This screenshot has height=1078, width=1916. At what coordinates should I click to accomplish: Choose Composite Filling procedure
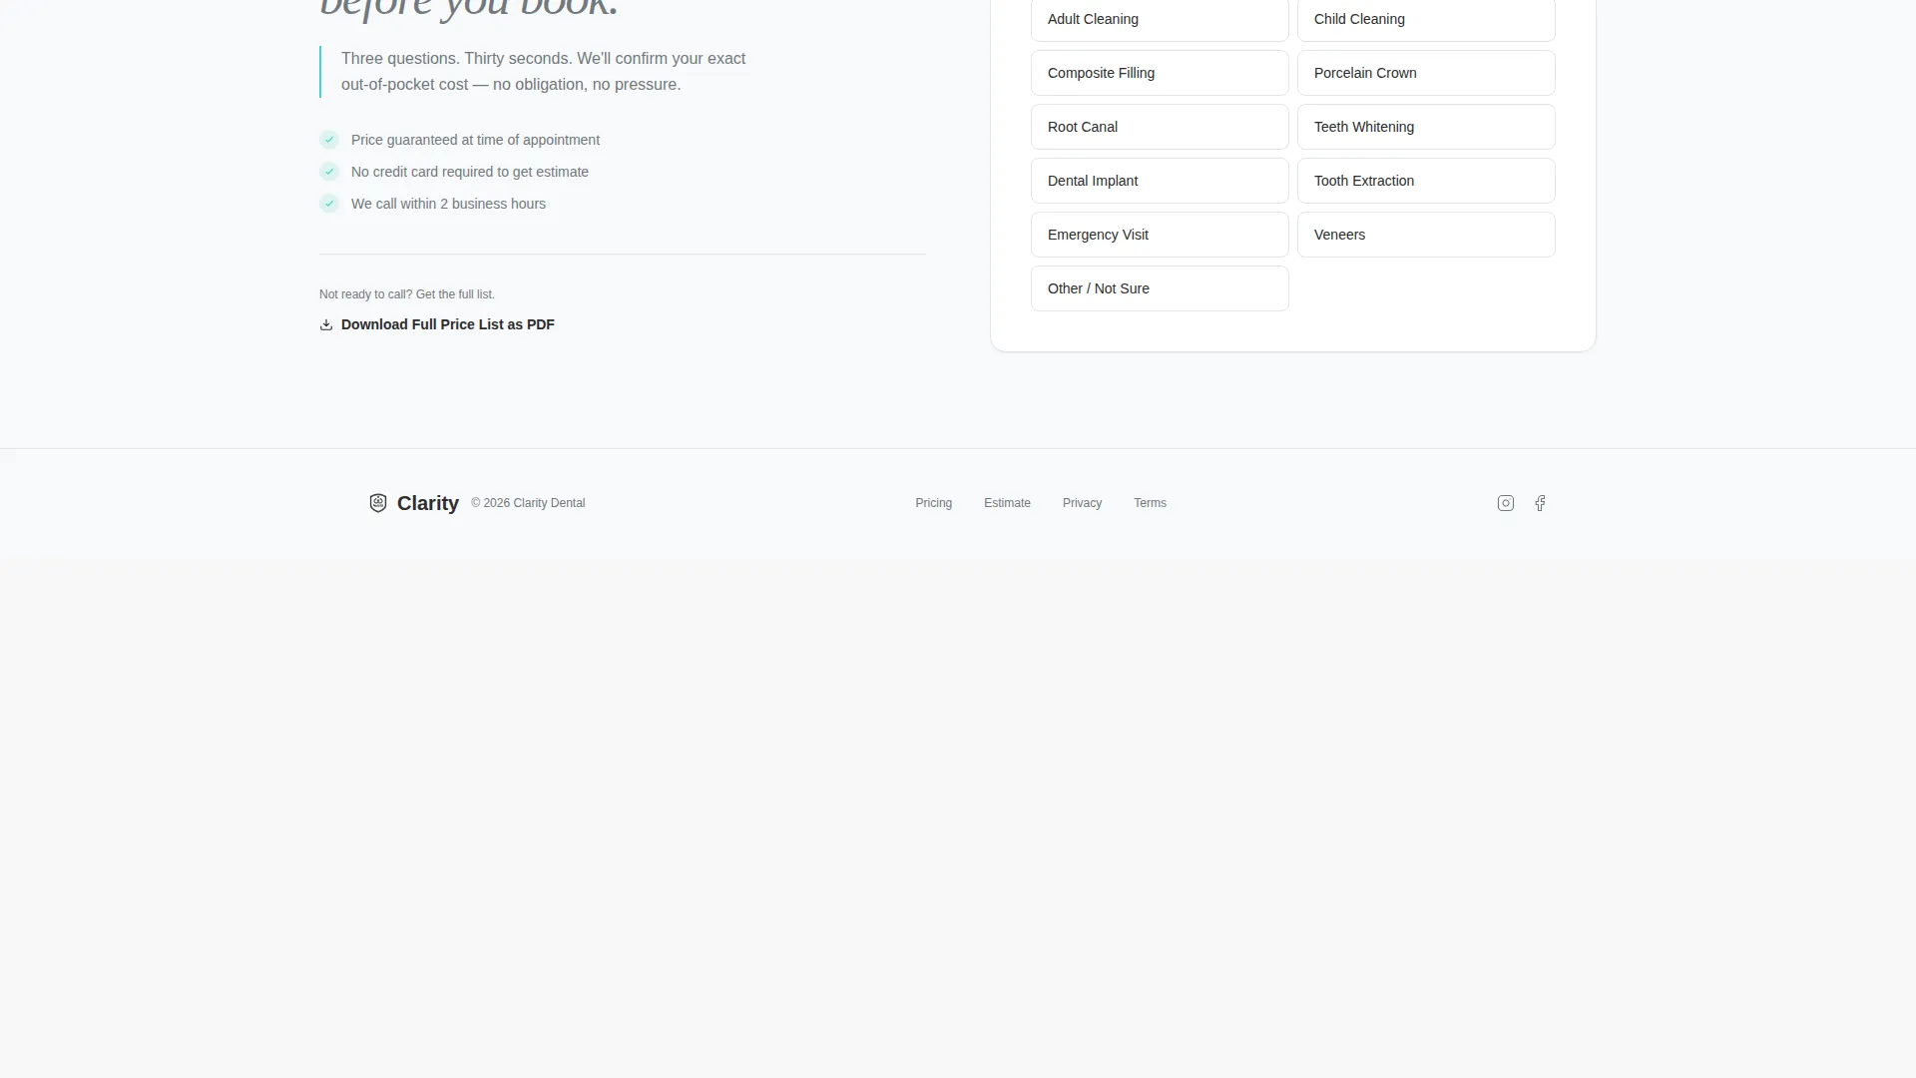tap(1160, 73)
